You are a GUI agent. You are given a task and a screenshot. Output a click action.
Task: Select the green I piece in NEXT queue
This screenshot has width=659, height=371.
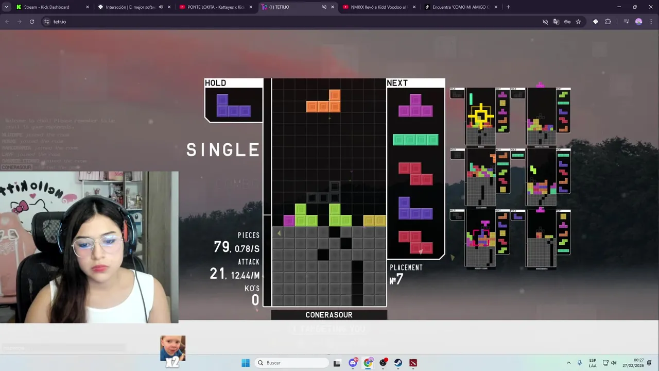pyautogui.click(x=415, y=140)
